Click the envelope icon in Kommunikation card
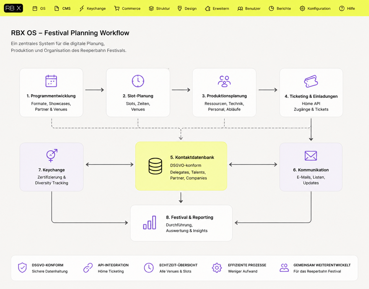Screen dimensions: 369x289 [311, 156]
